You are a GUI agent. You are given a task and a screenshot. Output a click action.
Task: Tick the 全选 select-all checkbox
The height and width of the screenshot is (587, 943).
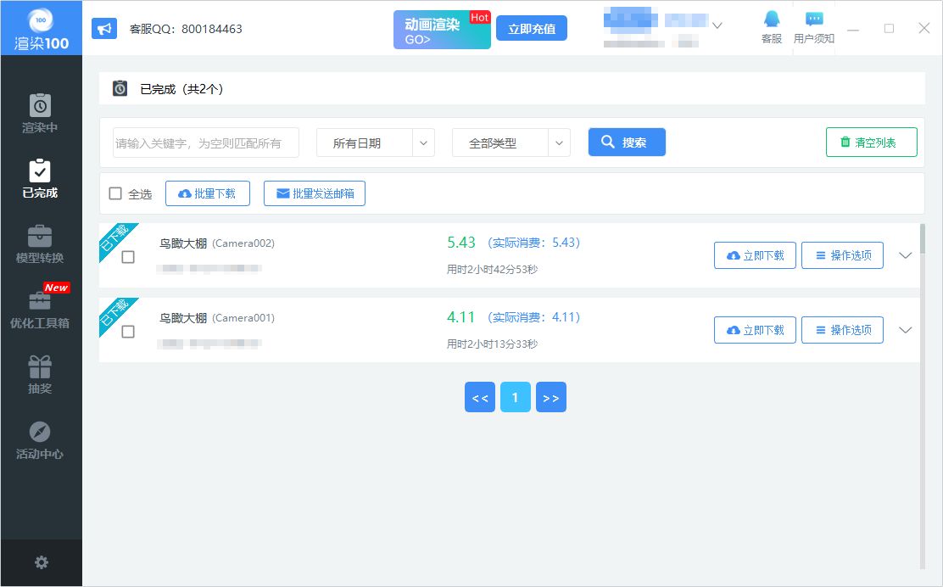point(115,193)
